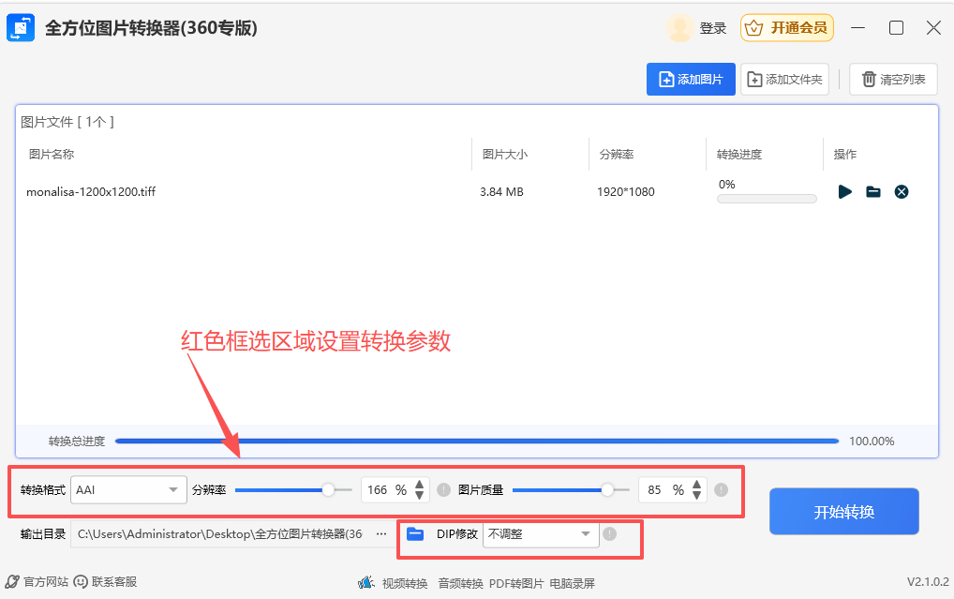Expand the DIP修改 不调整 dropdown

pyautogui.click(x=541, y=533)
